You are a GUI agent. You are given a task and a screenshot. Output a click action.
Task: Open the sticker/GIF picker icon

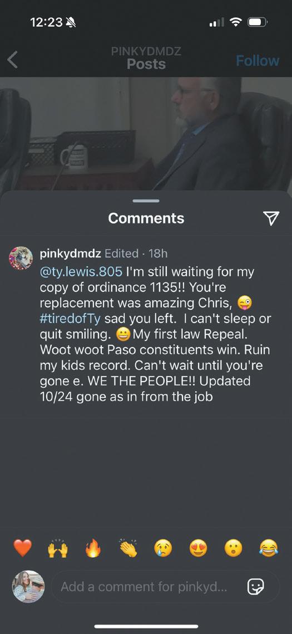point(256,586)
